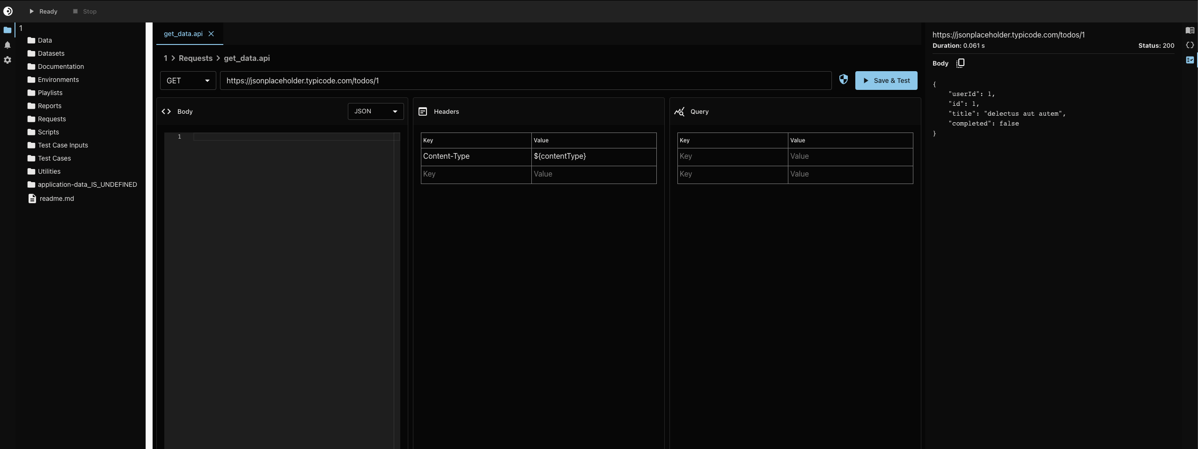Open the settings gear icon
The height and width of the screenshot is (449, 1198).
coord(7,60)
